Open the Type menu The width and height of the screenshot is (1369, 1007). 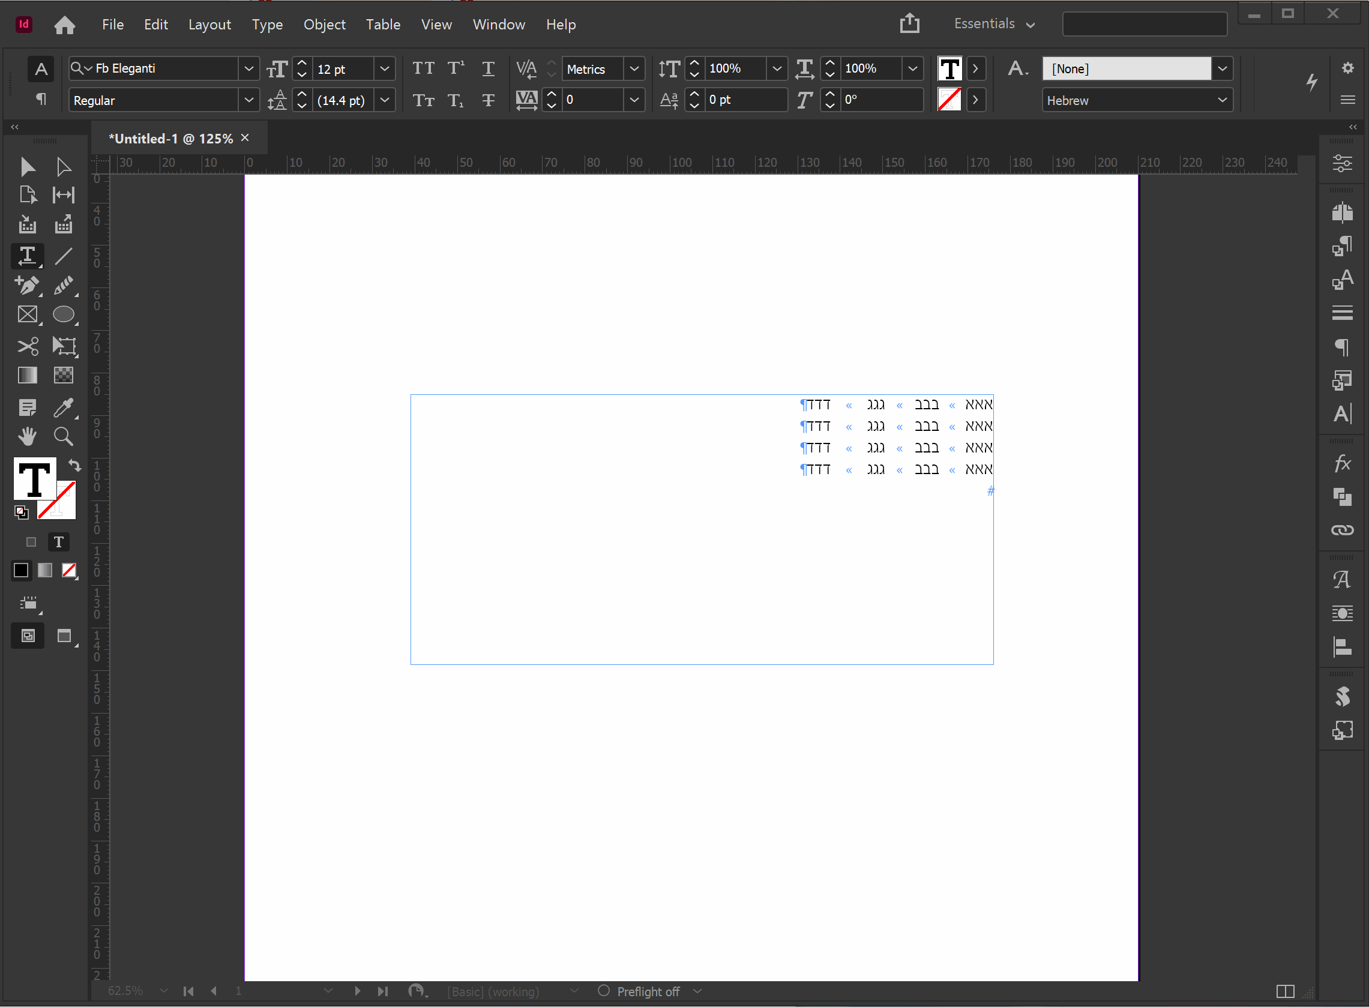coord(267,25)
